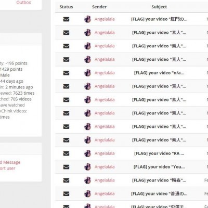Viewport: 208px width, 208px height.
Task: Click envelope icon in second message row
Action: (66, 33)
